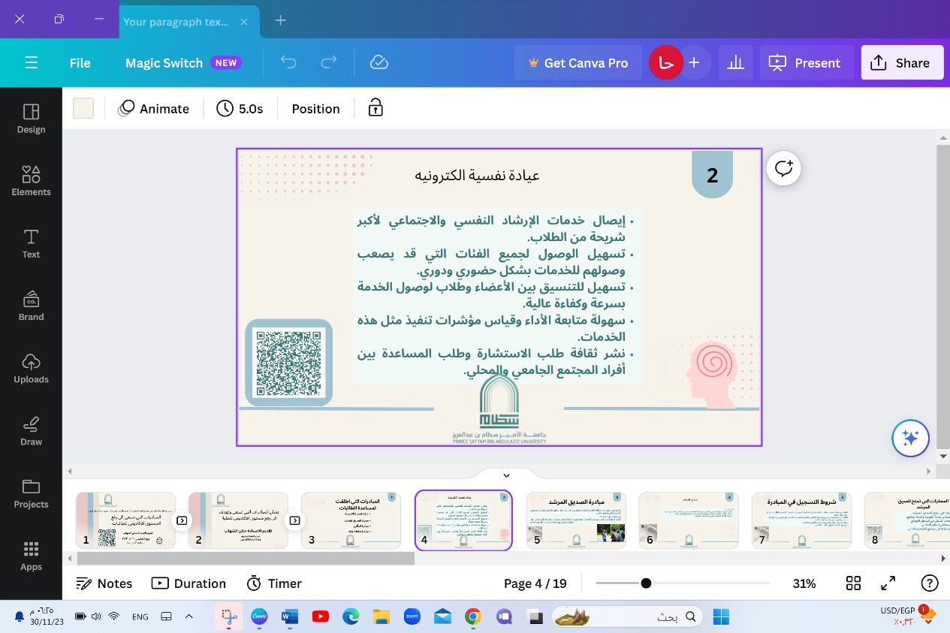Viewport: 950px width, 633px height.
Task: Select the Draw tool
Action: pos(31,430)
